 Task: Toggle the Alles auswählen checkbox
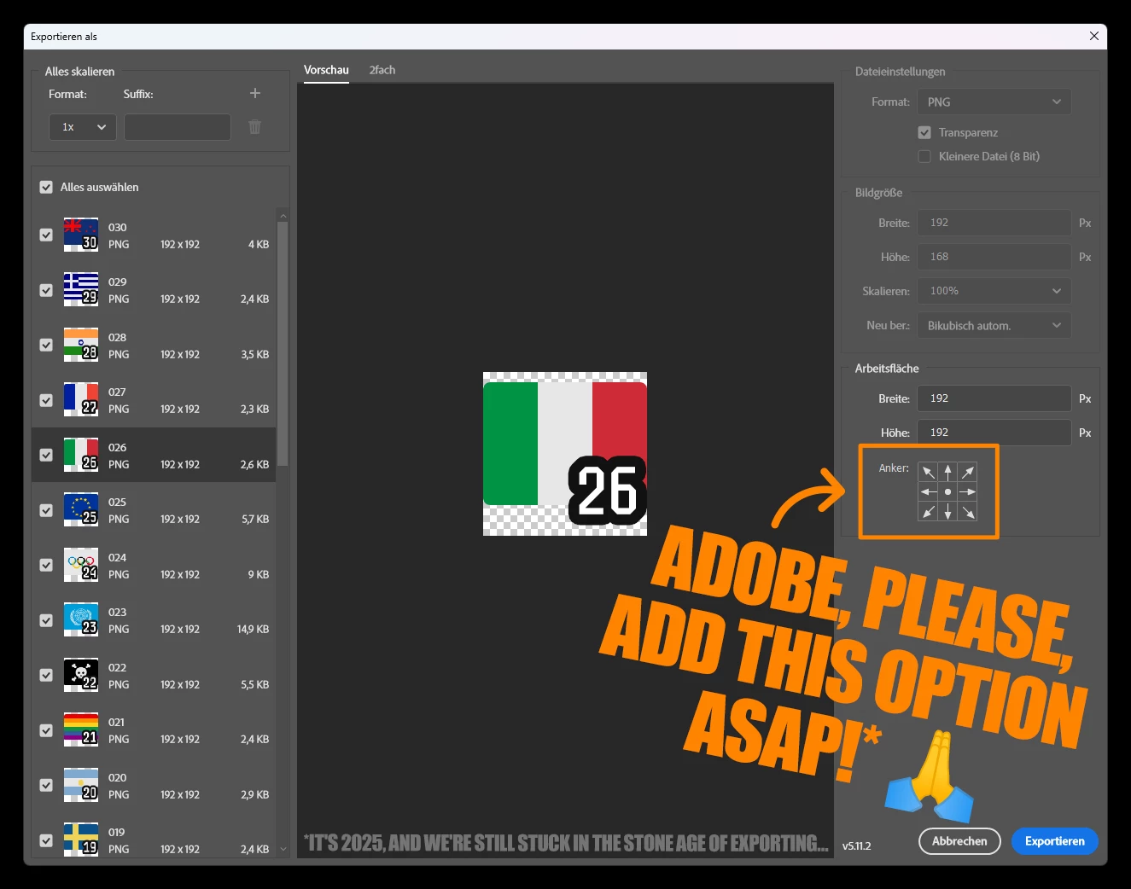point(46,187)
